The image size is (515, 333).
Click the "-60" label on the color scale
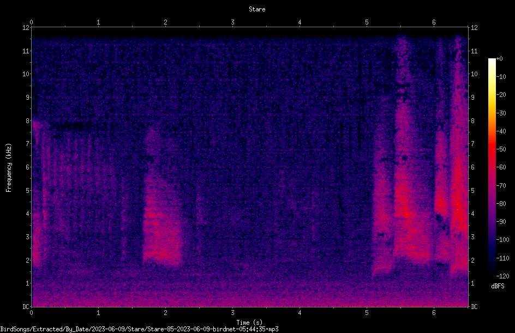click(501, 167)
